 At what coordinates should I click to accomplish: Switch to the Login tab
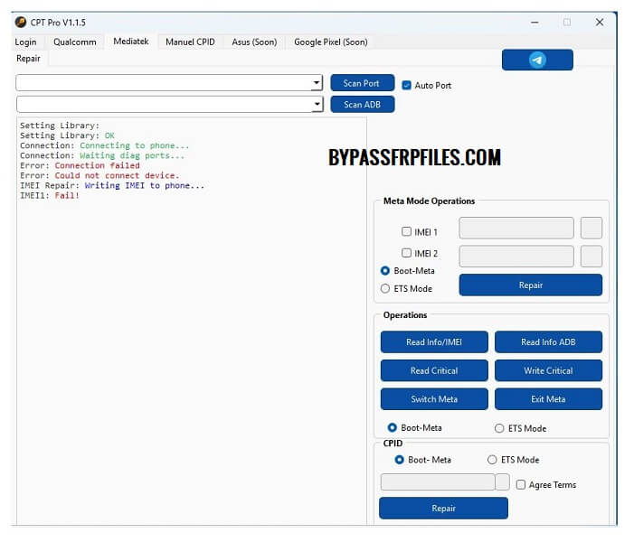tap(25, 42)
